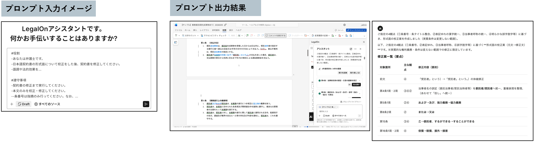Viewport: 535px width, 142px height.
Task: Add an attachment with the plus icon
Action: pos(12,104)
